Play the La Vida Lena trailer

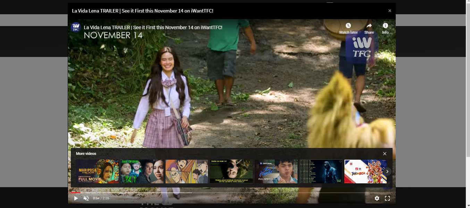[76, 198]
